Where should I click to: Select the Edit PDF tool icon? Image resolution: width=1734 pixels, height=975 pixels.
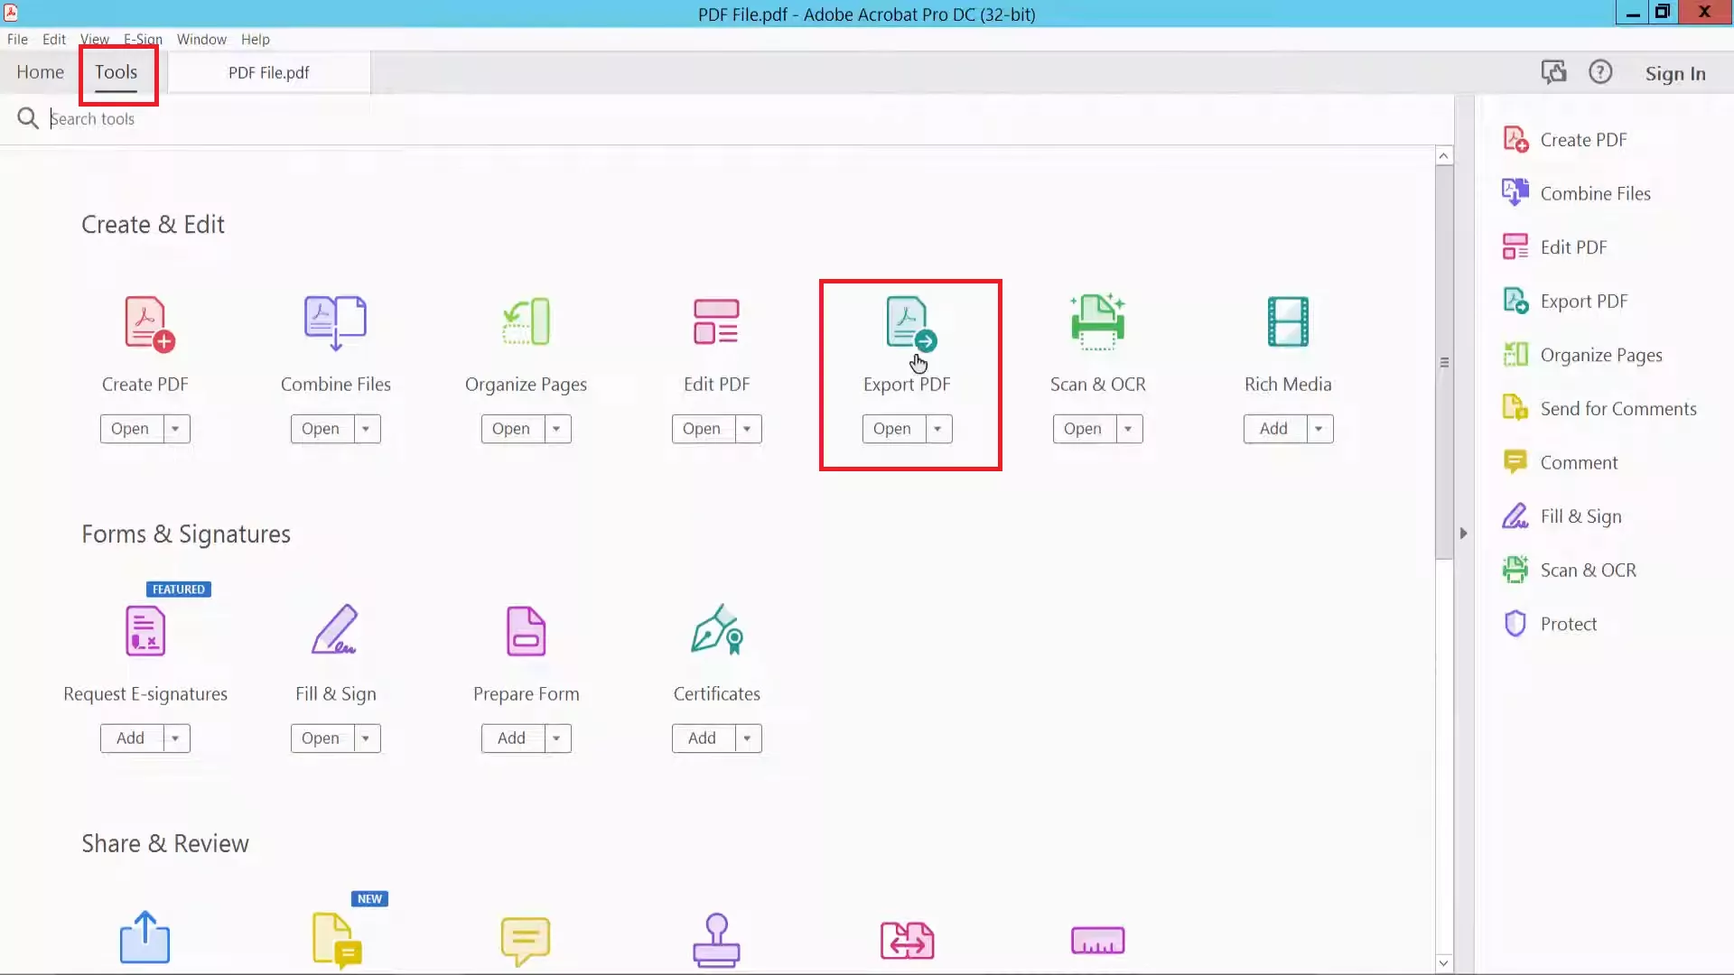point(716,322)
